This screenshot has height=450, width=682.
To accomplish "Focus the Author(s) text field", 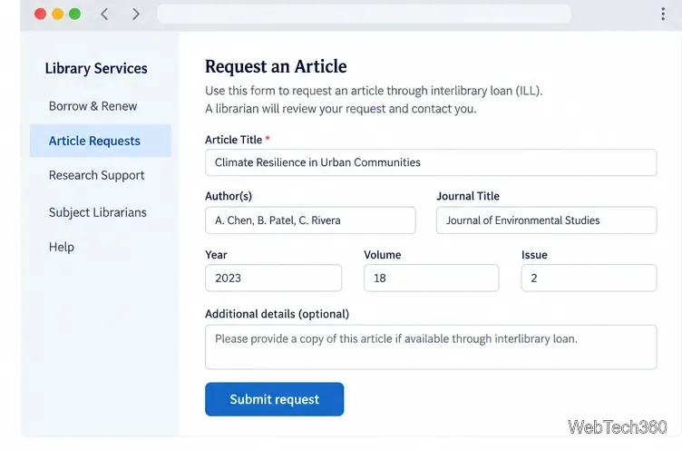I will click(310, 220).
